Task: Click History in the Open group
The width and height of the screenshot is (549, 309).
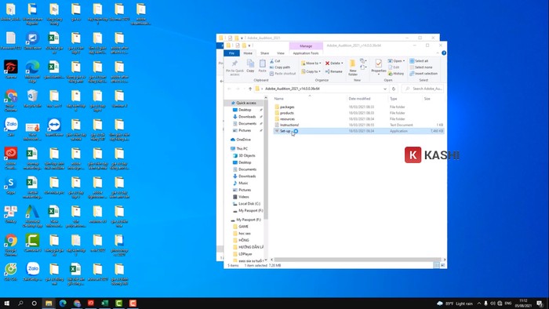Action: point(396,74)
